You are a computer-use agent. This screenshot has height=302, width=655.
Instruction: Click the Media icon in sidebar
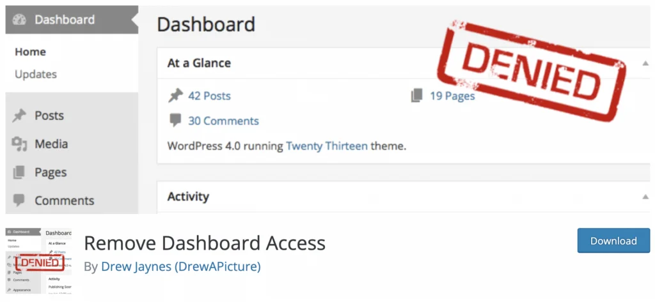pos(19,144)
